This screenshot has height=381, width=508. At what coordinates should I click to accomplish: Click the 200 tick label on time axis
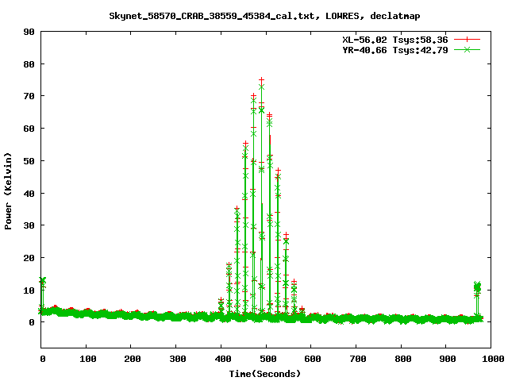click(x=133, y=359)
